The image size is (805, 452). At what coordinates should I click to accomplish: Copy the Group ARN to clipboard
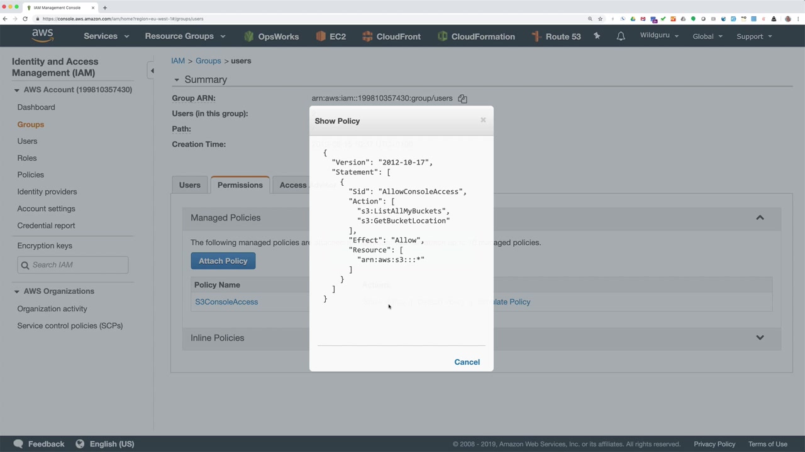[x=462, y=99]
